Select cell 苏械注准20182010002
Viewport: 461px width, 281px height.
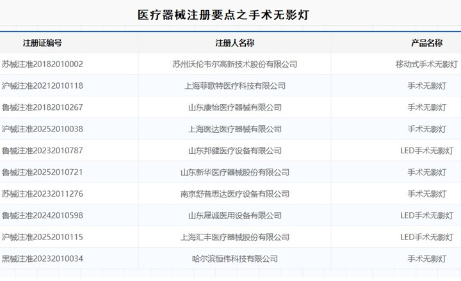coord(42,64)
